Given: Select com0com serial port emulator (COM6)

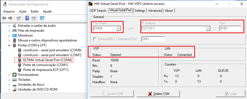Looking at the screenshot, I should 52,50.
